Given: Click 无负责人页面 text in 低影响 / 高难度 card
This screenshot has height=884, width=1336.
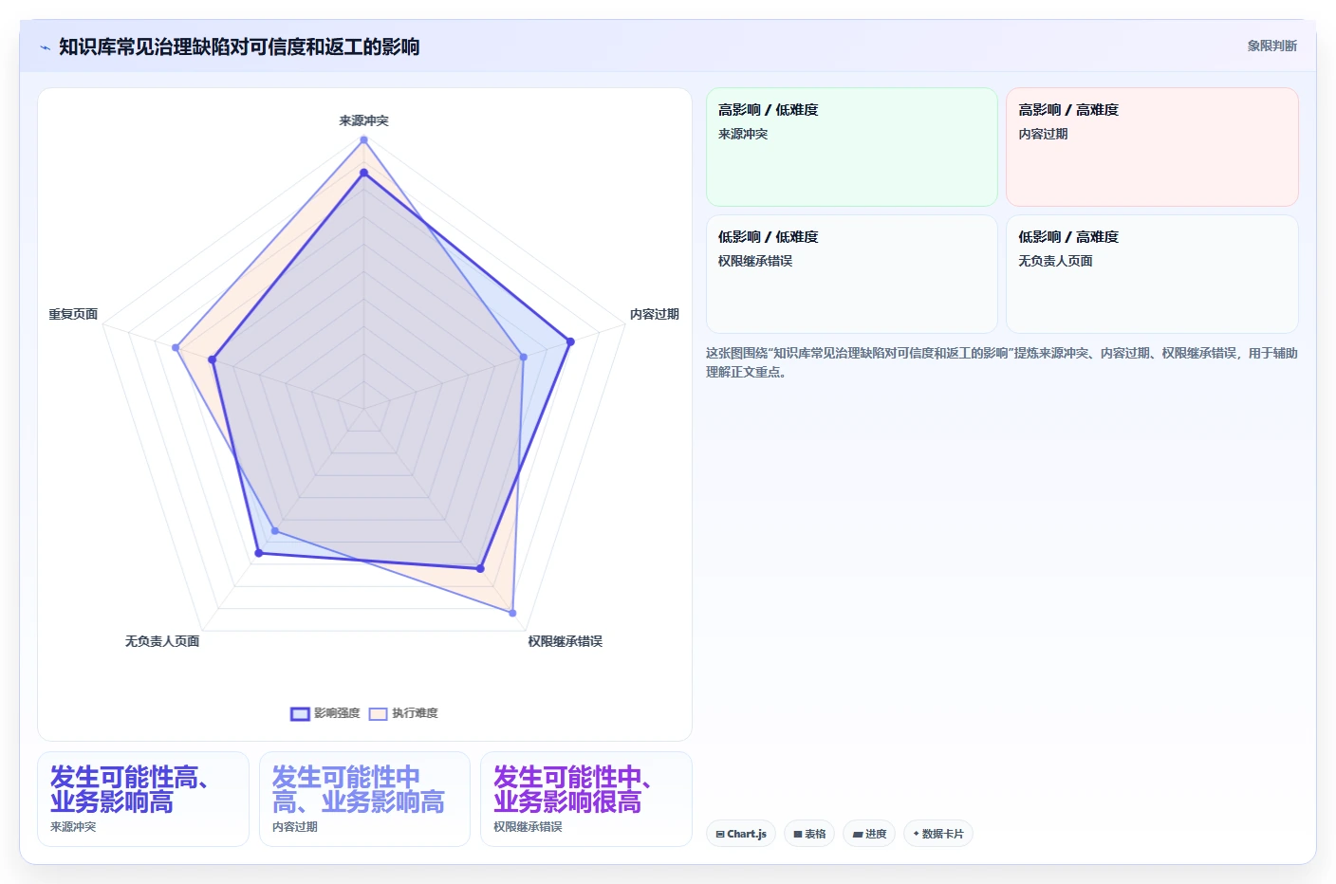Looking at the screenshot, I should tap(1055, 261).
